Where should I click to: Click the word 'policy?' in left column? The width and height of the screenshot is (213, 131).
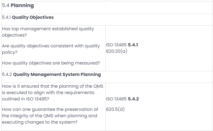(x=10, y=52)
